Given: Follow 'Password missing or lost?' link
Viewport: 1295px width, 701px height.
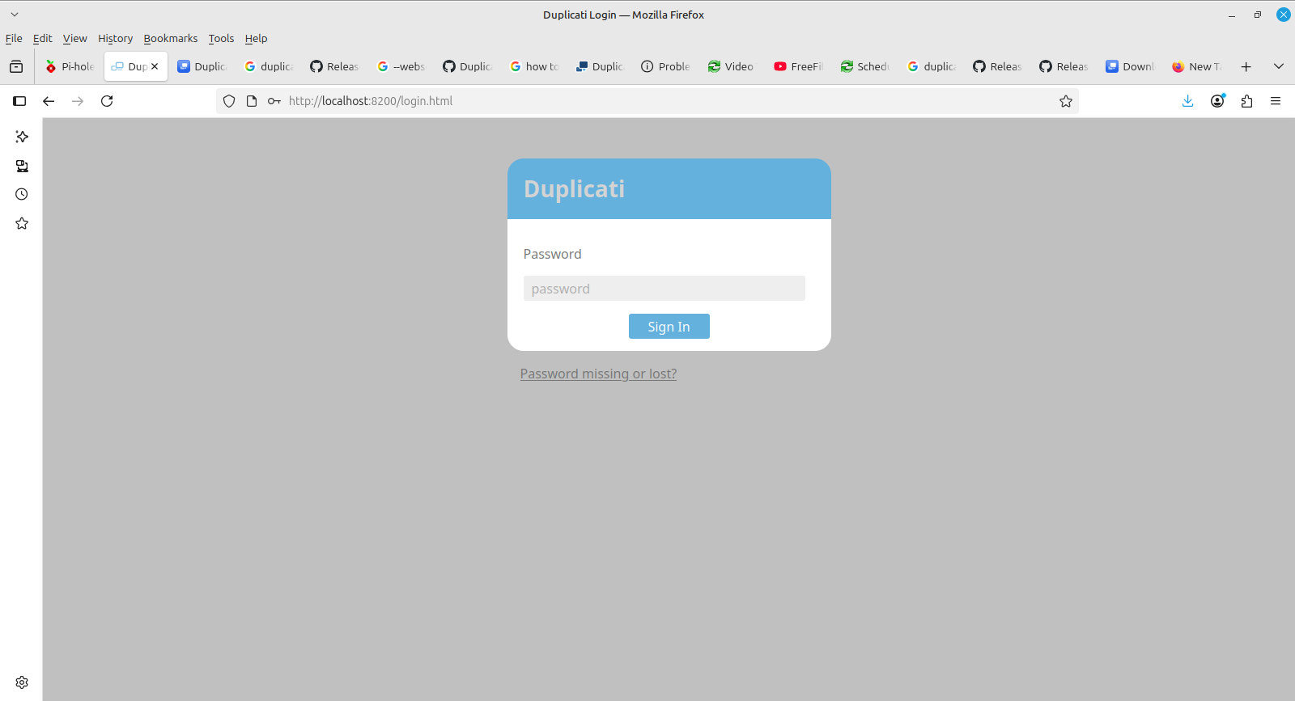Looking at the screenshot, I should click(x=598, y=374).
